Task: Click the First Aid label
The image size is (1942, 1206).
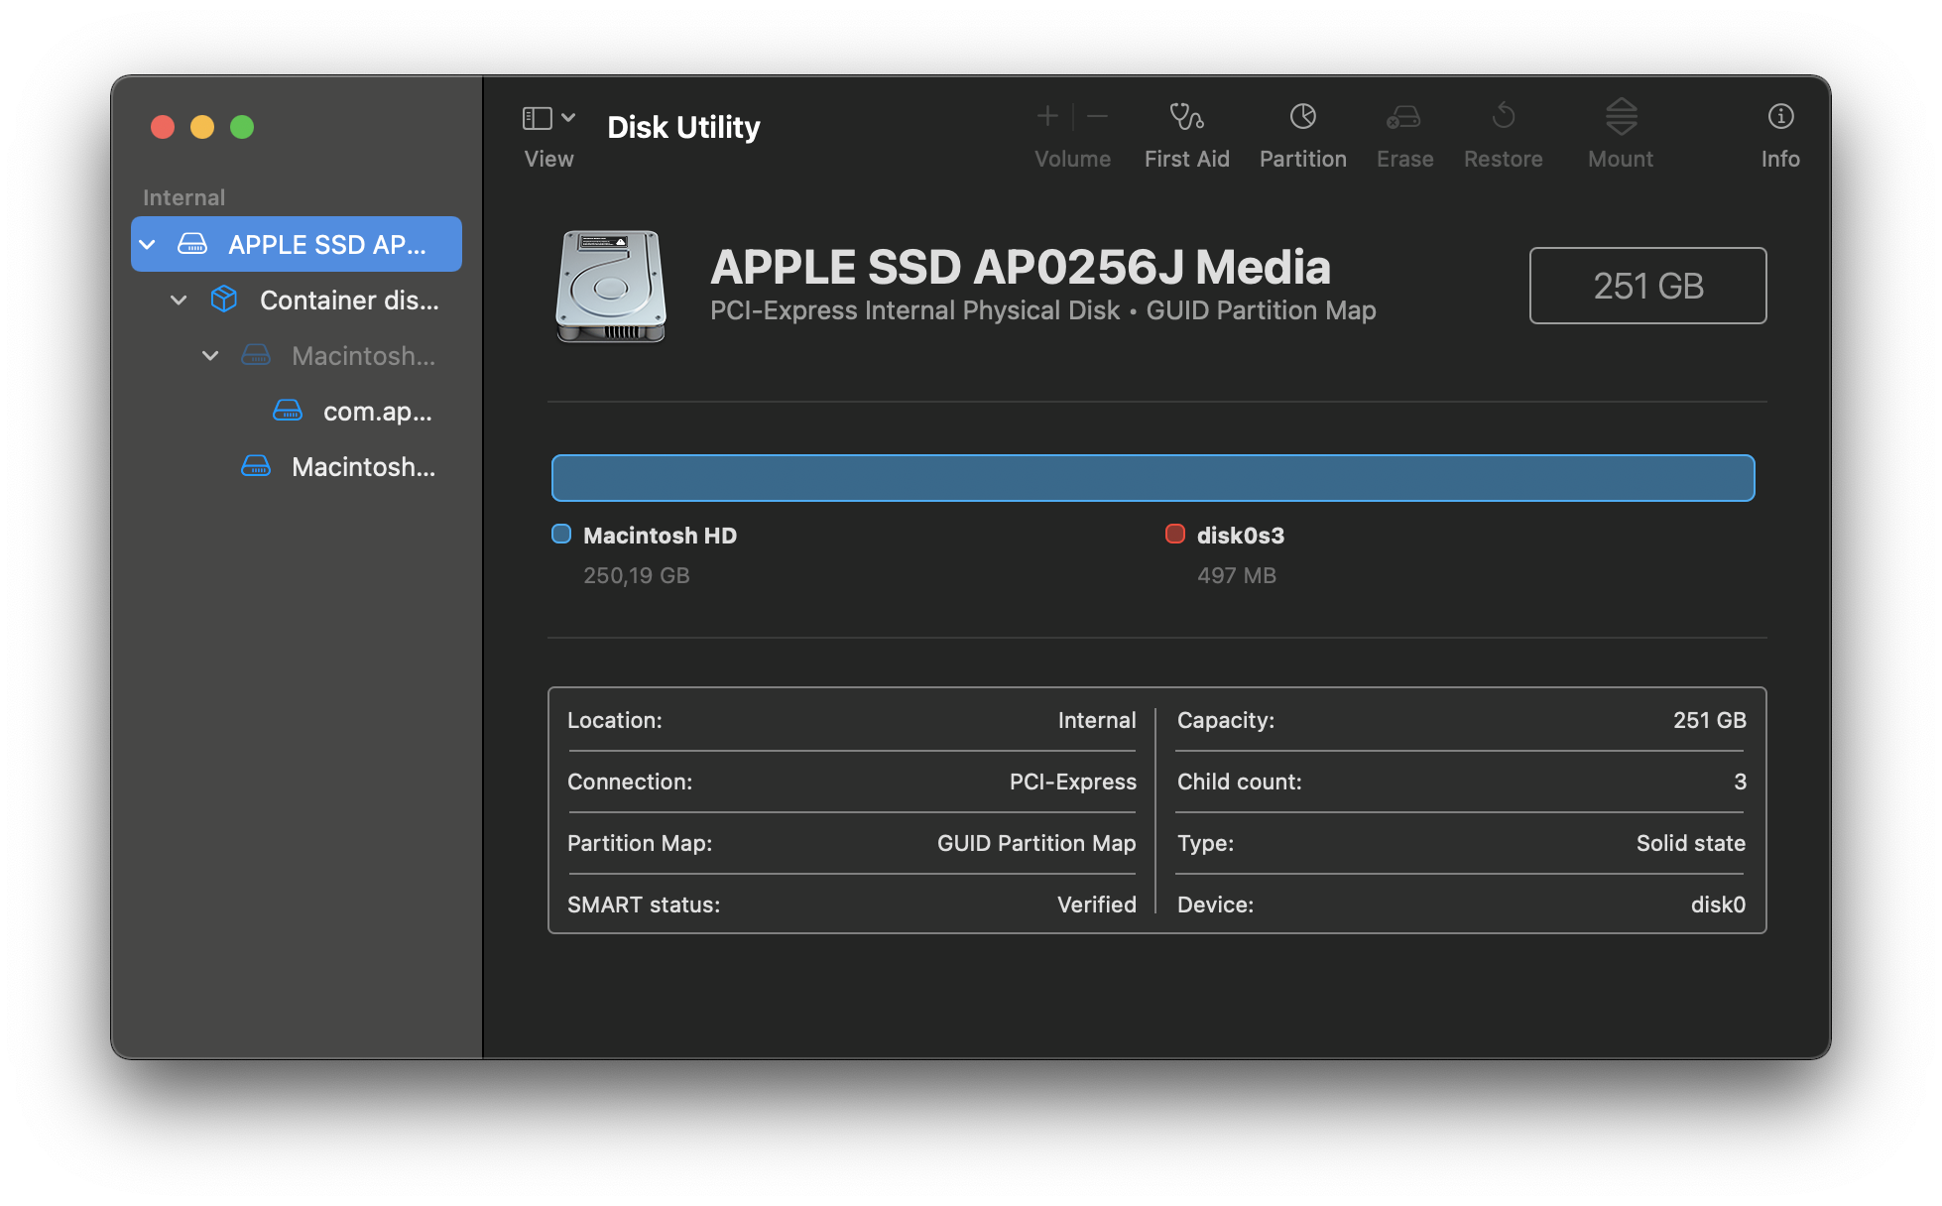Action: pyautogui.click(x=1186, y=159)
